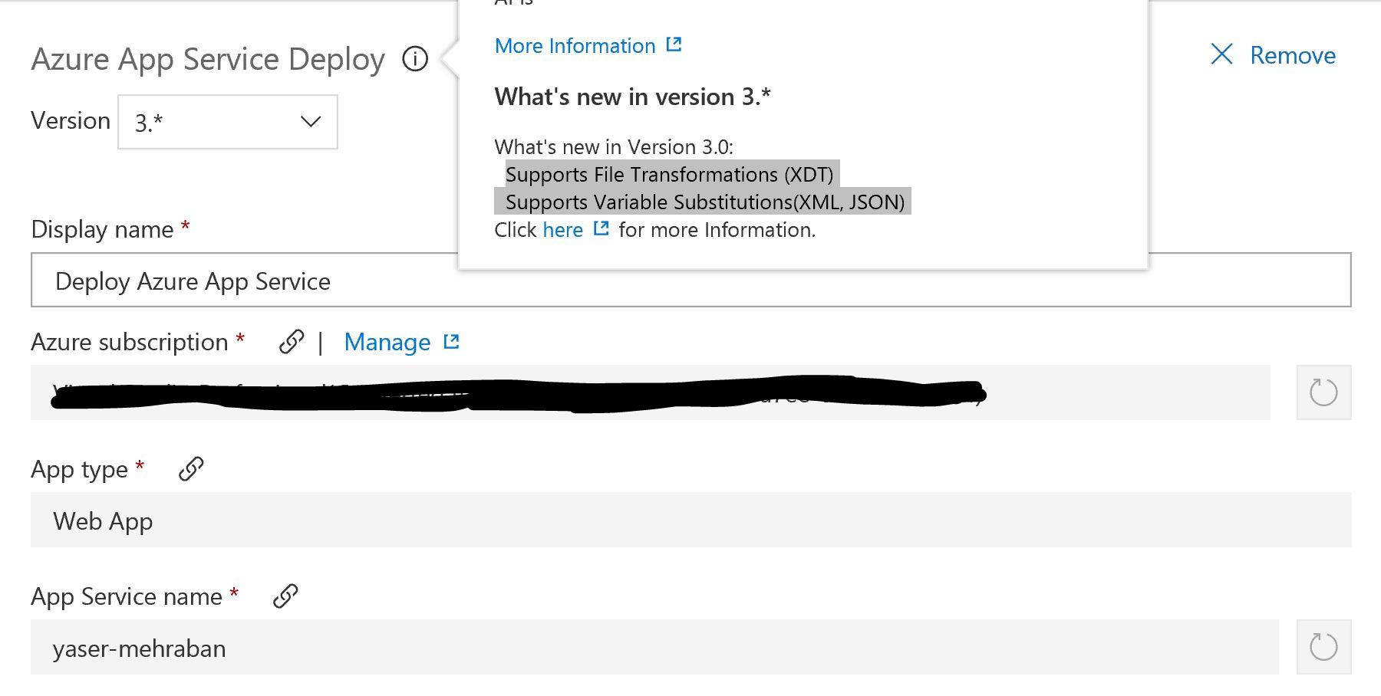Click the 'here' link in the tooltip
Screen dimensions: 1381x696
coord(562,230)
